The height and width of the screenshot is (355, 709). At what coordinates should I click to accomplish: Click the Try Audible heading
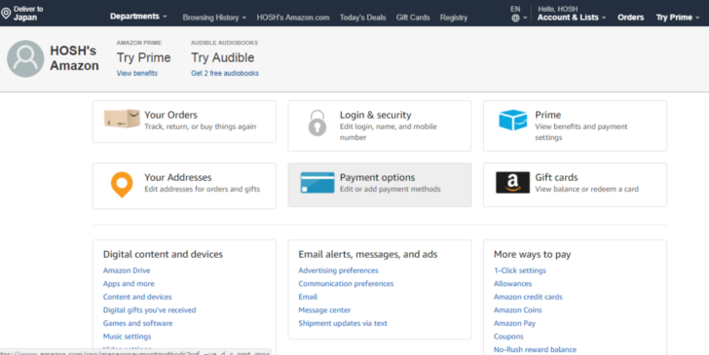(222, 57)
